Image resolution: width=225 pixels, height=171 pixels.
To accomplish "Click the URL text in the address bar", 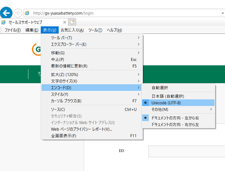I will [63, 13].
